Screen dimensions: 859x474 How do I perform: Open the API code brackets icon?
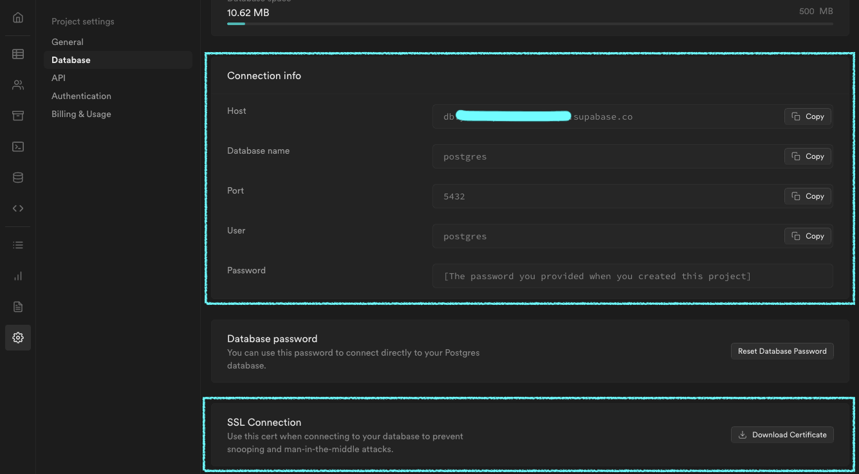(x=18, y=208)
